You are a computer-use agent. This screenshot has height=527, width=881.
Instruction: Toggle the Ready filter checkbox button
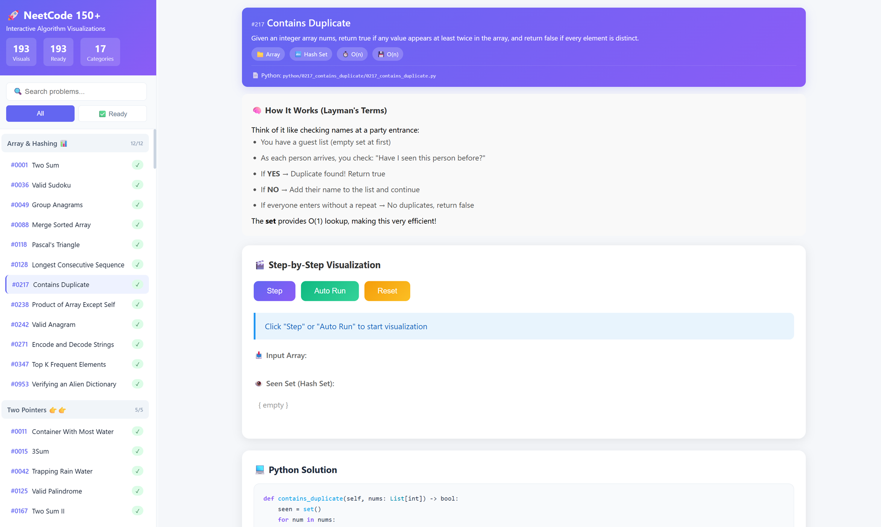[x=112, y=114]
